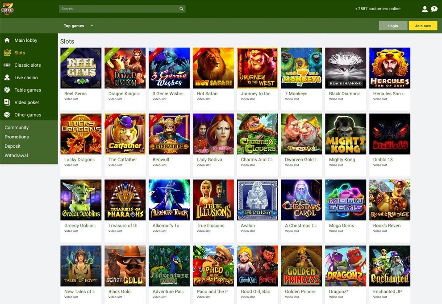Select Classic slots in sidebar
Viewport: 442px width, 304px height.
click(28, 65)
